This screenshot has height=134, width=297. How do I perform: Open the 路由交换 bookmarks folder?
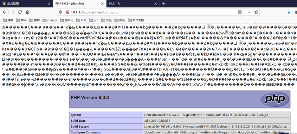pyautogui.click(x=136, y=20)
